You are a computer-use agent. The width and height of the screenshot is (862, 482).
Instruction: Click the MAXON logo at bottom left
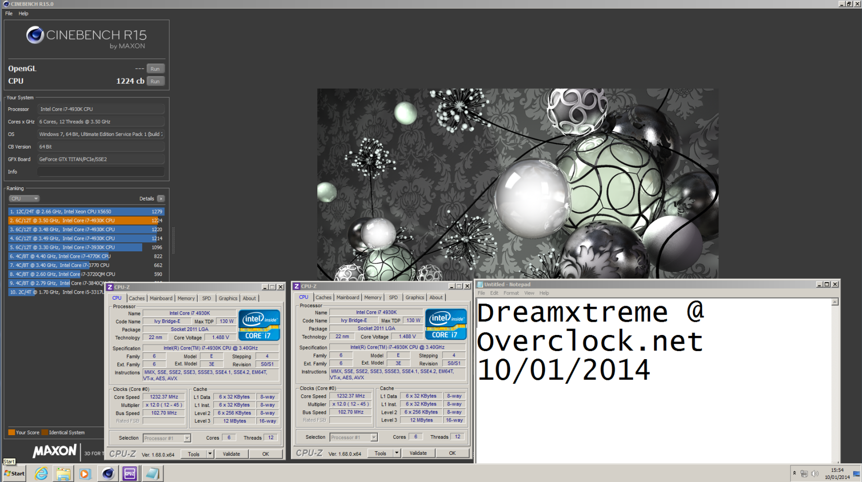tap(54, 451)
